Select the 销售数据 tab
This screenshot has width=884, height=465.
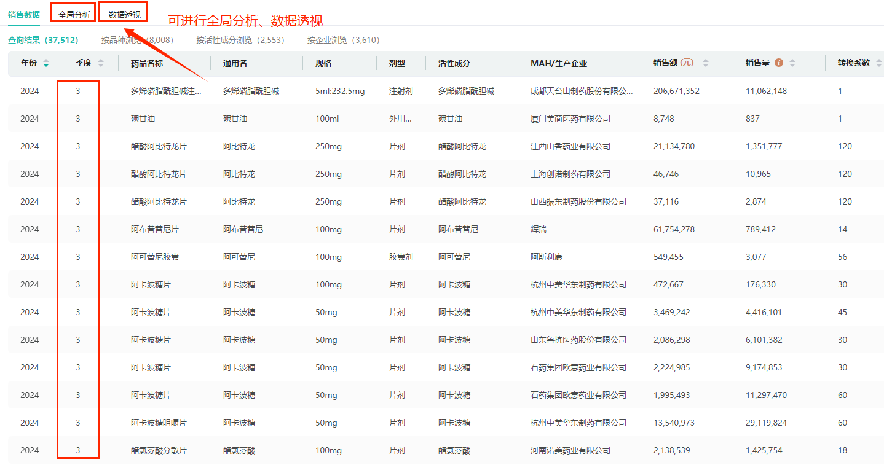coord(24,15)
